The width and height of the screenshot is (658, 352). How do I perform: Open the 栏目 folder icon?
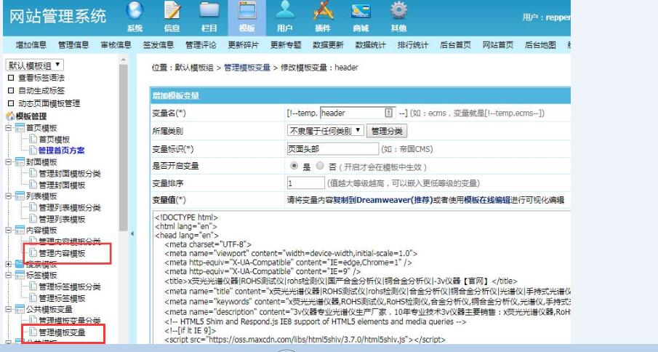point(209,11)
